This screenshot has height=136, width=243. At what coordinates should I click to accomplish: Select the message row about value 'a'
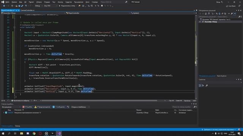(99, 113)
